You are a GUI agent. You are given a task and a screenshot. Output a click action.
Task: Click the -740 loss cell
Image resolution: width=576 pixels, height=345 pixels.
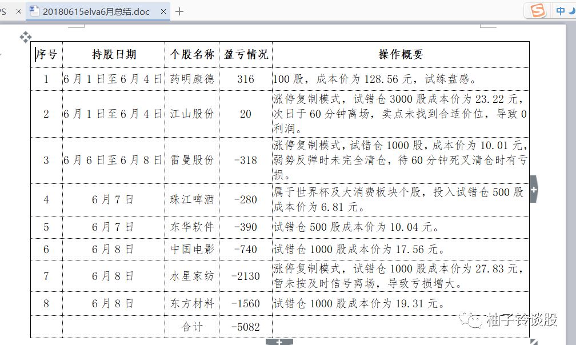(246, 249)
